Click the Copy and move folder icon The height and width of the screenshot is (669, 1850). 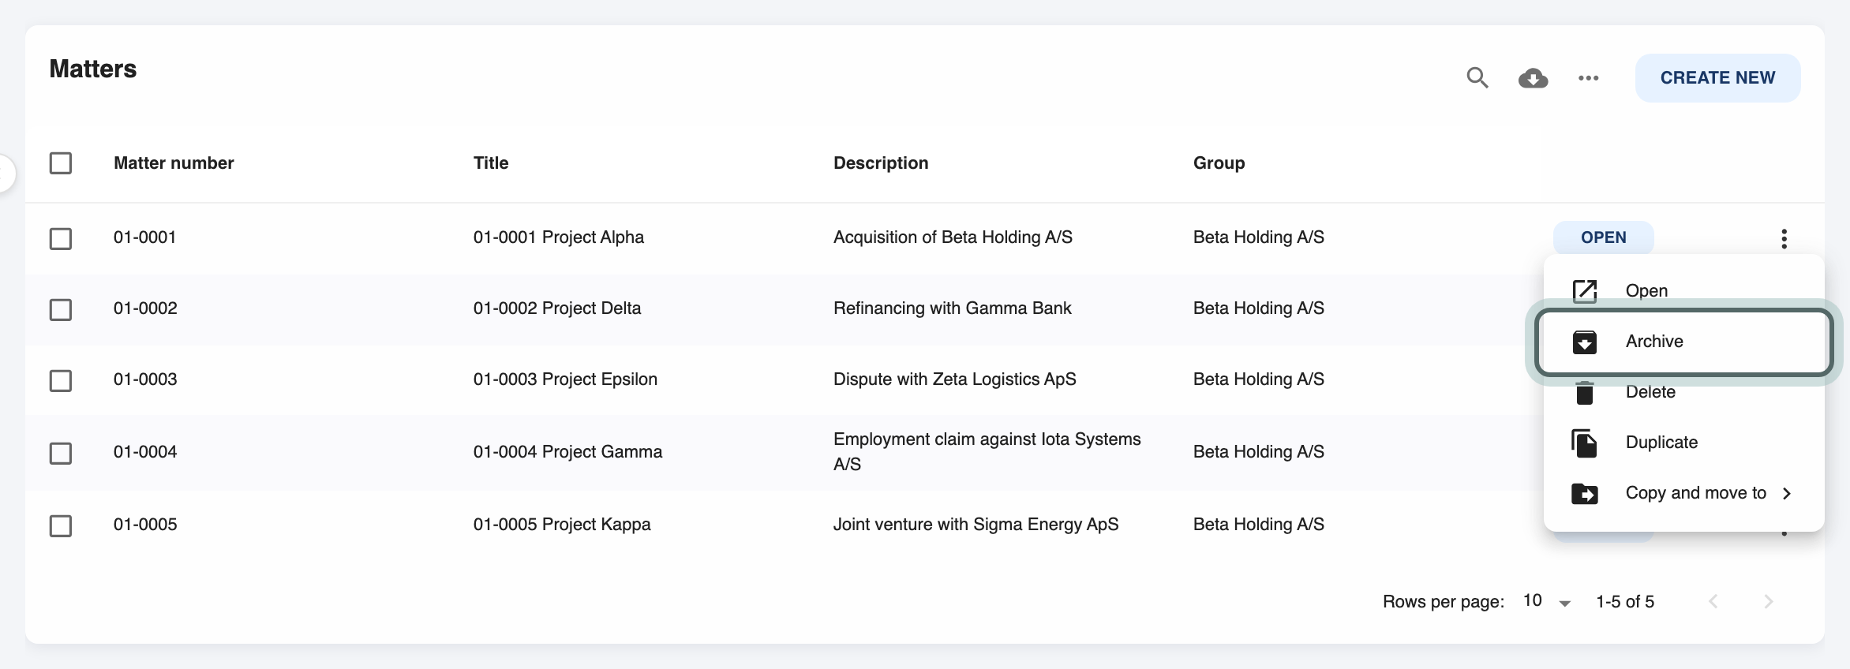(1585, 493)
